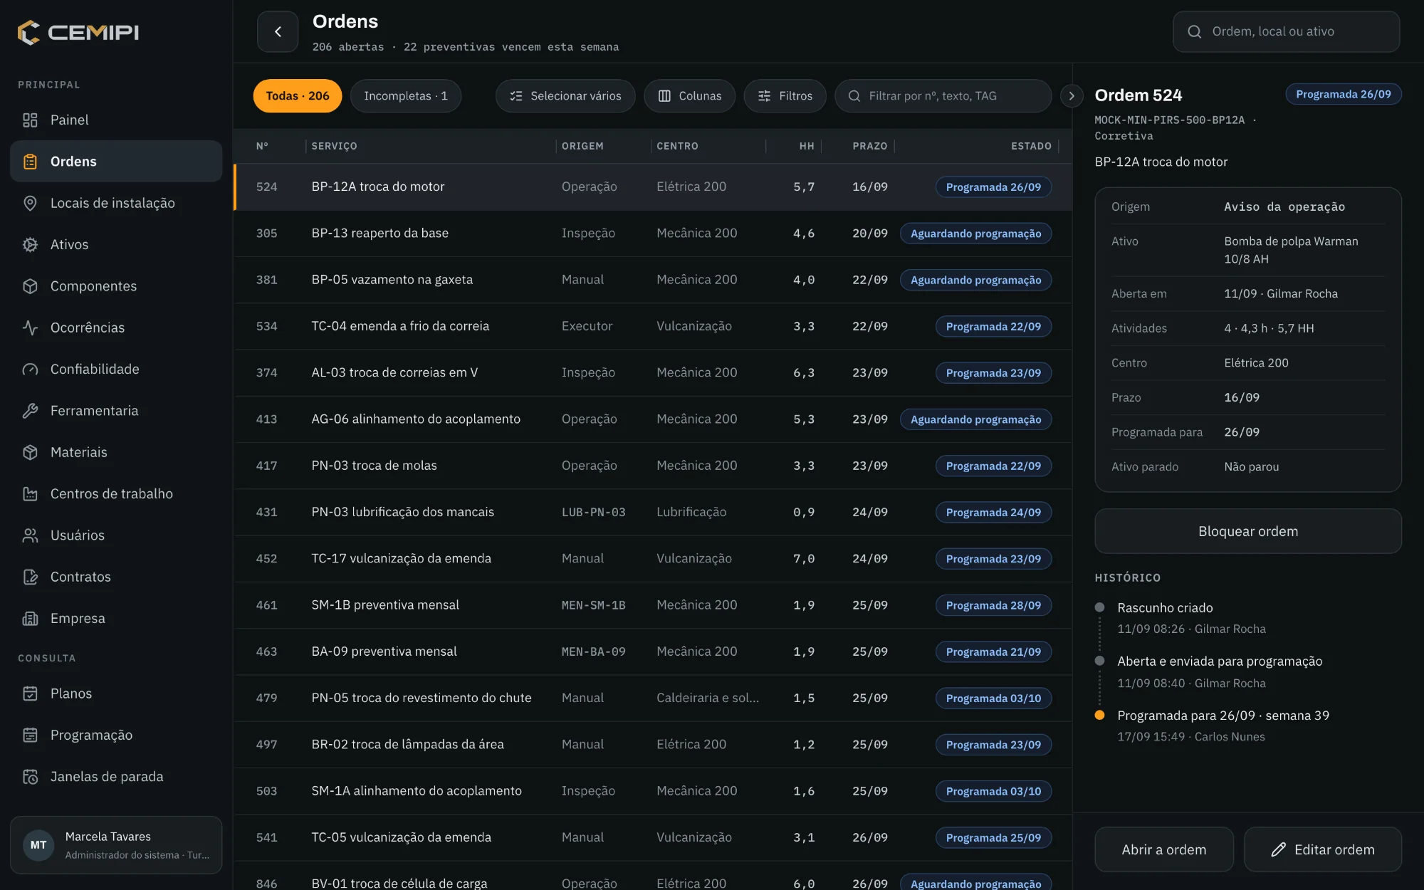Click the Planos calendar icon
The height and width of the screenshot is (890, 1424).
[30, 693]
